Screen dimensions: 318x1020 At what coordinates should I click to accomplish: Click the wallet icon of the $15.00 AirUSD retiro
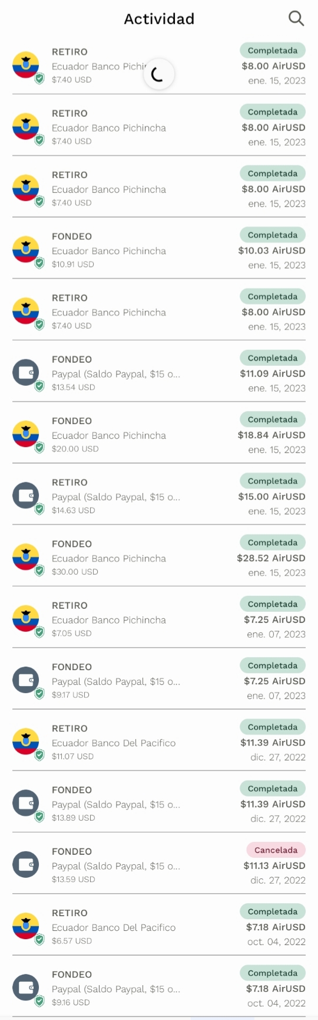[26, 496]
